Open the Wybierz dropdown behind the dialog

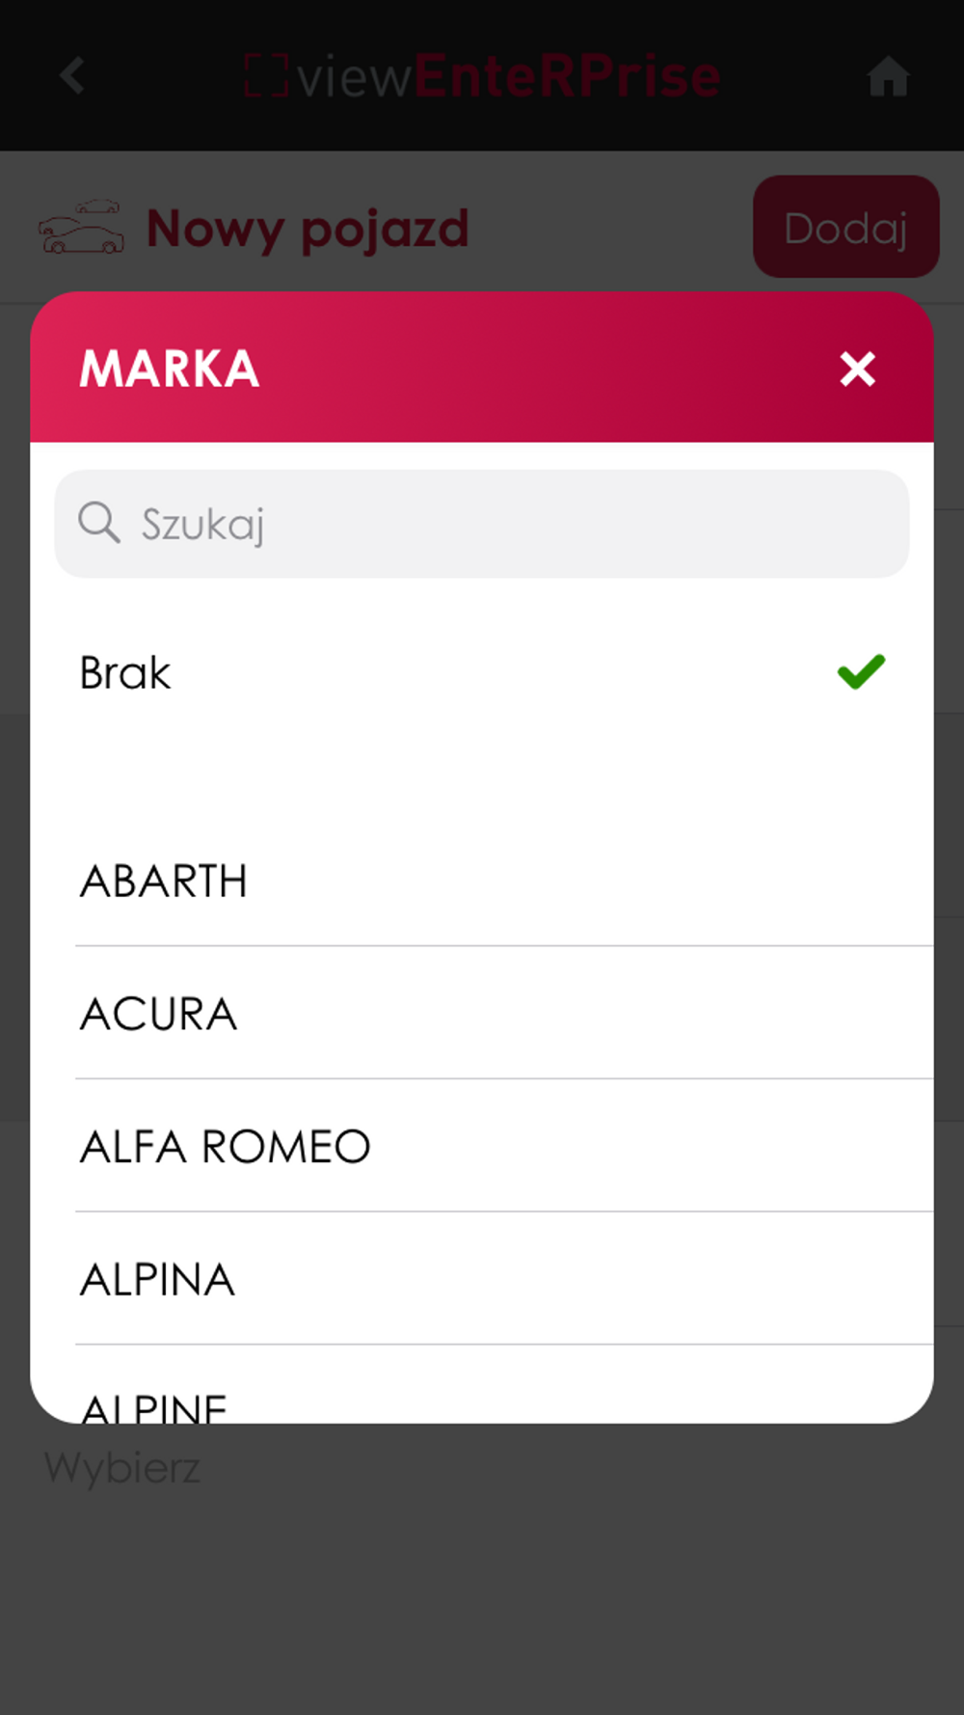(x=122, y=1467)
